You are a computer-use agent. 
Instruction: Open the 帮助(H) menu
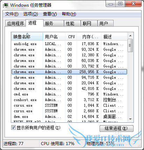tap(69, 14)
